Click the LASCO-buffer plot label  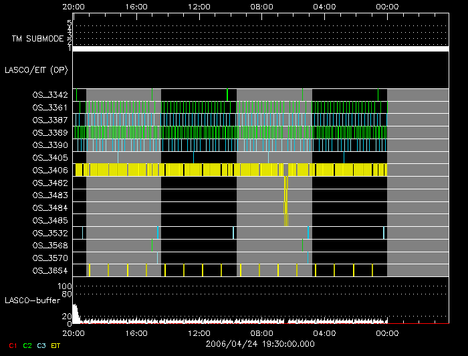tap(33, 301)
